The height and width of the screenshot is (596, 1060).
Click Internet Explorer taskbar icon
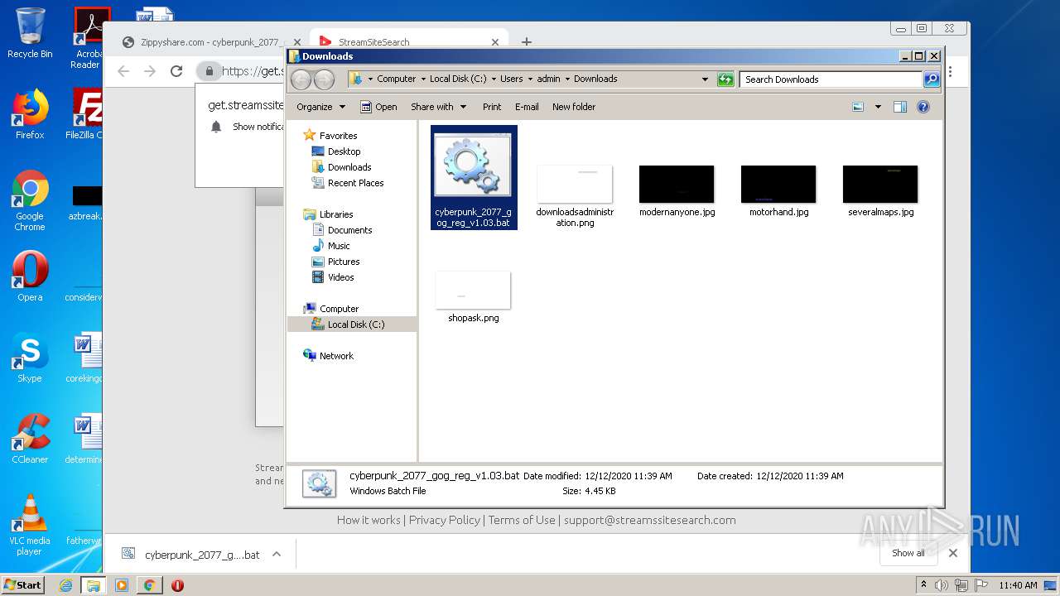[66, 585]
